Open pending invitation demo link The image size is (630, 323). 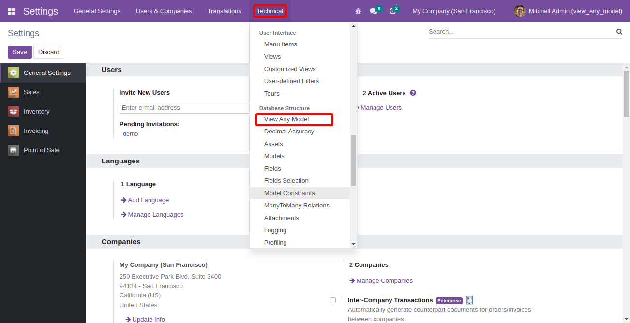pyautogui.click(x=130, y=134)
